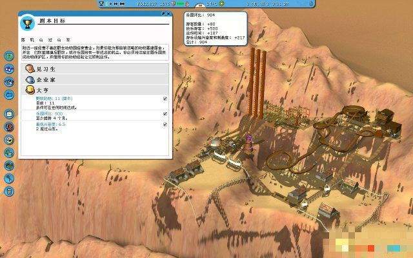Toggle the animals released objective checkbox
Screen dimensions: 413x258
(x=165, y=99)
